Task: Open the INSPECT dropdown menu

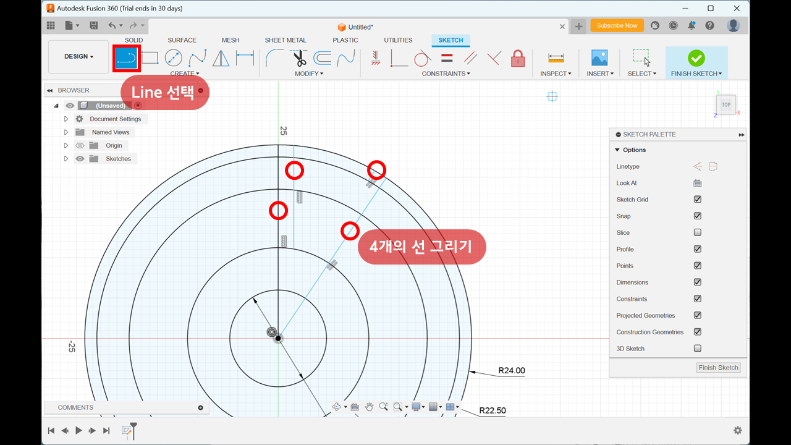Action: click(556, 74)
